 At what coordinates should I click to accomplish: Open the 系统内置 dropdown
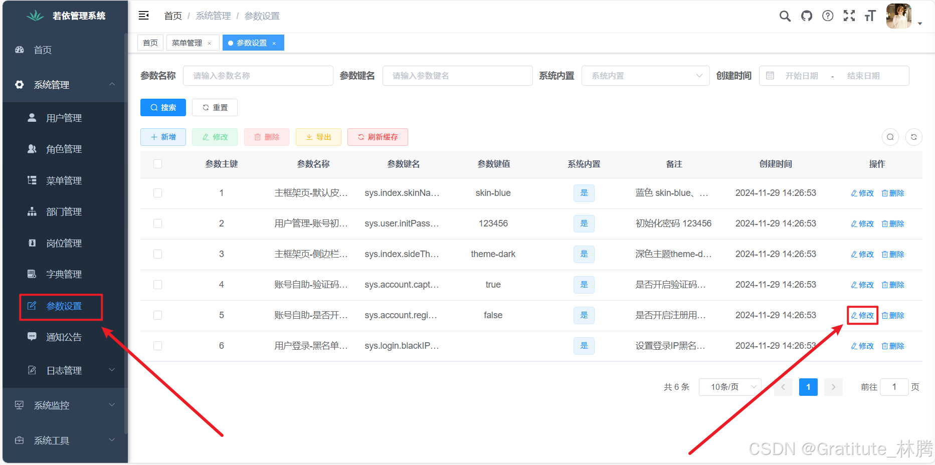click(x=646, y=76)
